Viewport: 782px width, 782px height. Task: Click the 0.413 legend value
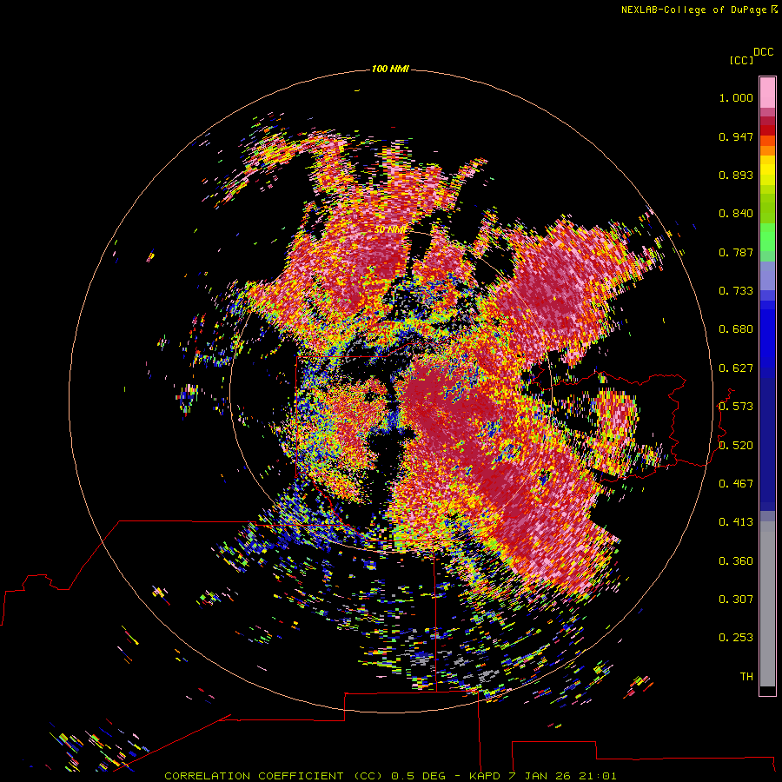[736, 522]
